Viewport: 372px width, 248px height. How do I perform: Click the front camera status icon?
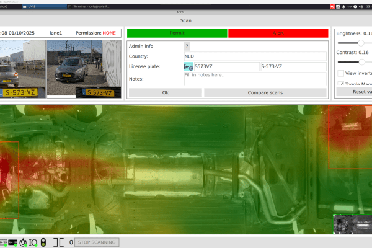4,242
